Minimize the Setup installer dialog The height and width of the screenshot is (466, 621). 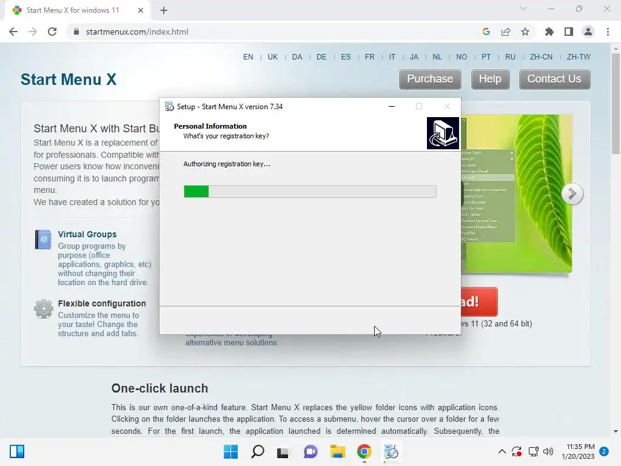[x=392, y=106]
